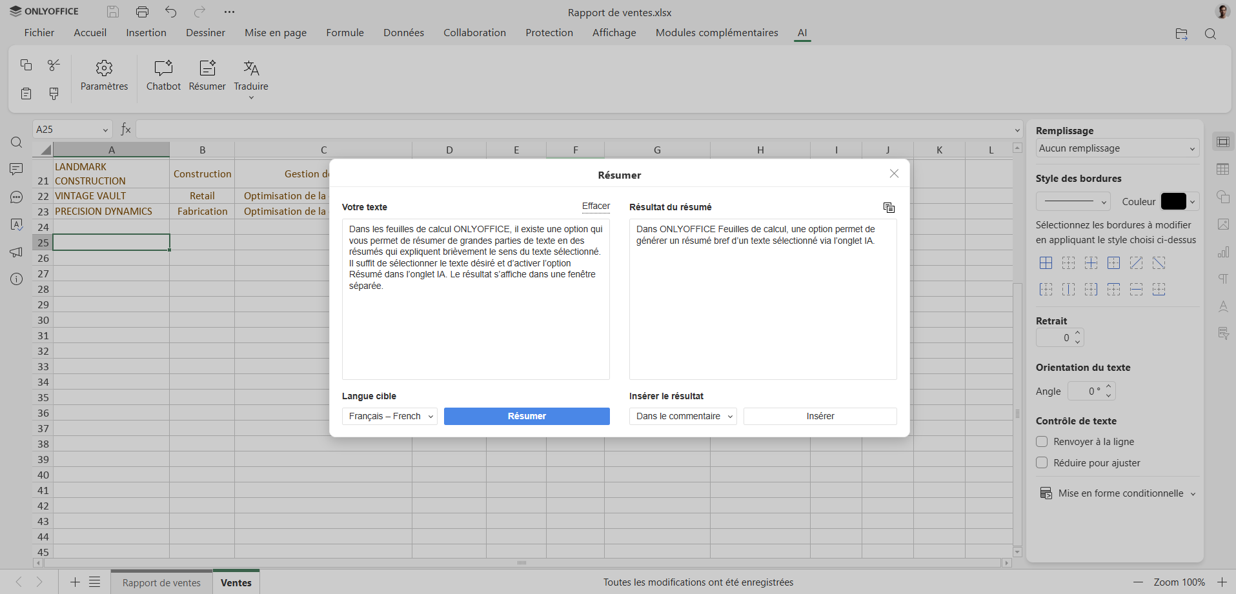The image size is (1236, 594).
Task: Undo the last action
Action: [171, 12]
